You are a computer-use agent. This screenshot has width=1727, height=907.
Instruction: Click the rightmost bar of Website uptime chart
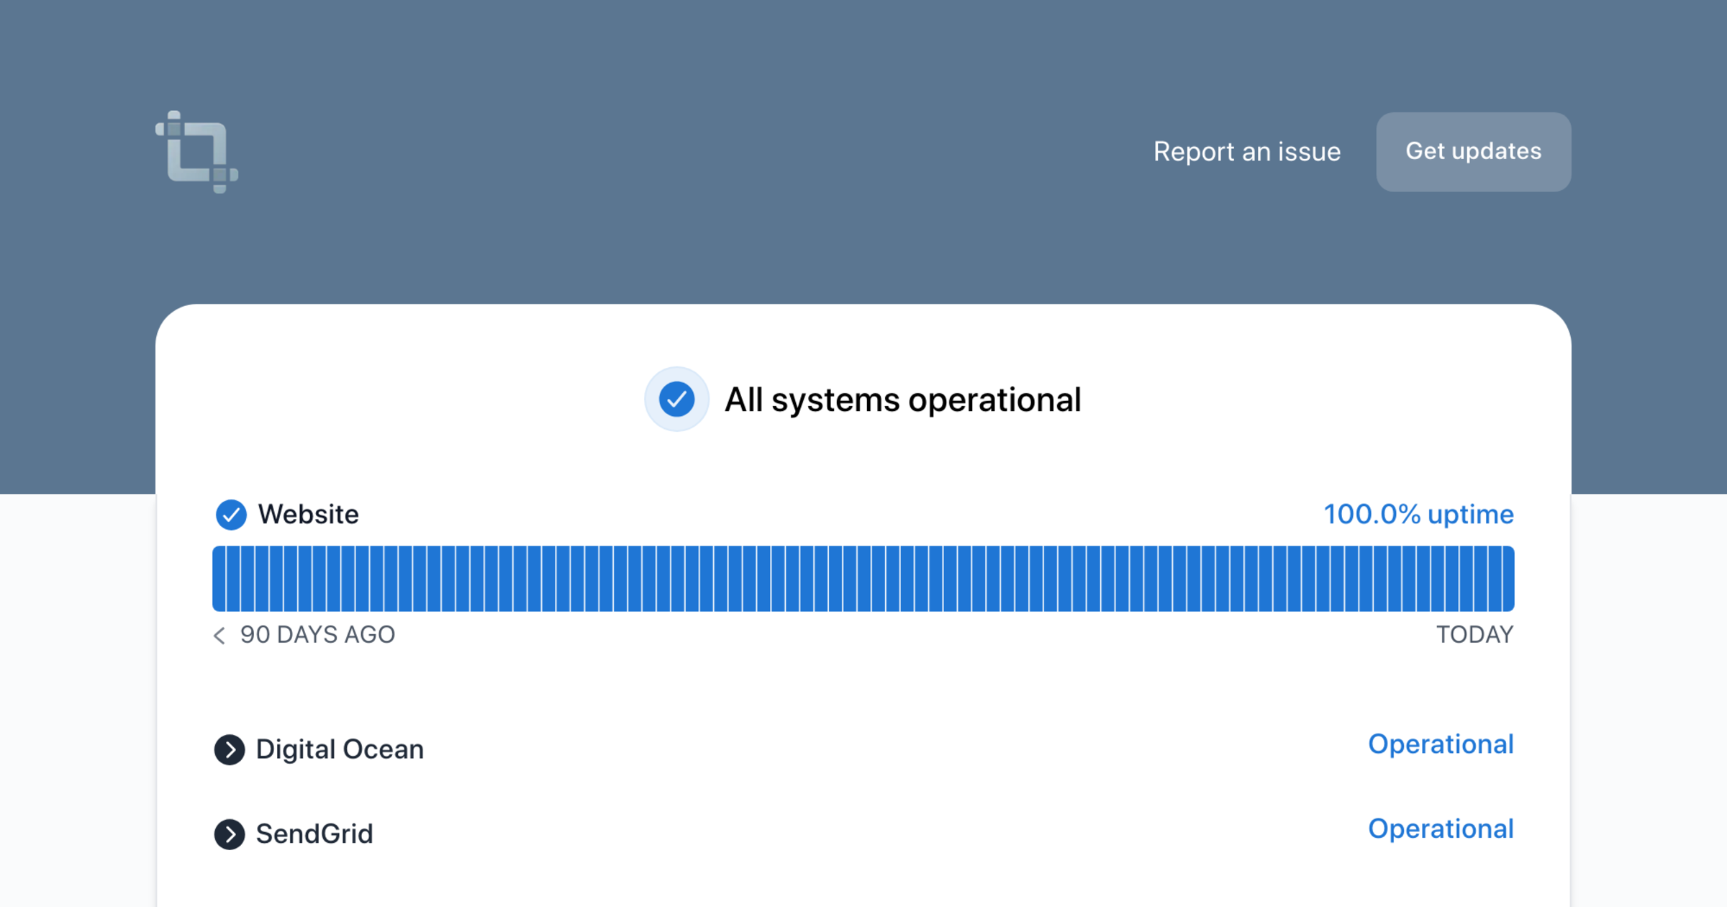(x=1508, y=579)
